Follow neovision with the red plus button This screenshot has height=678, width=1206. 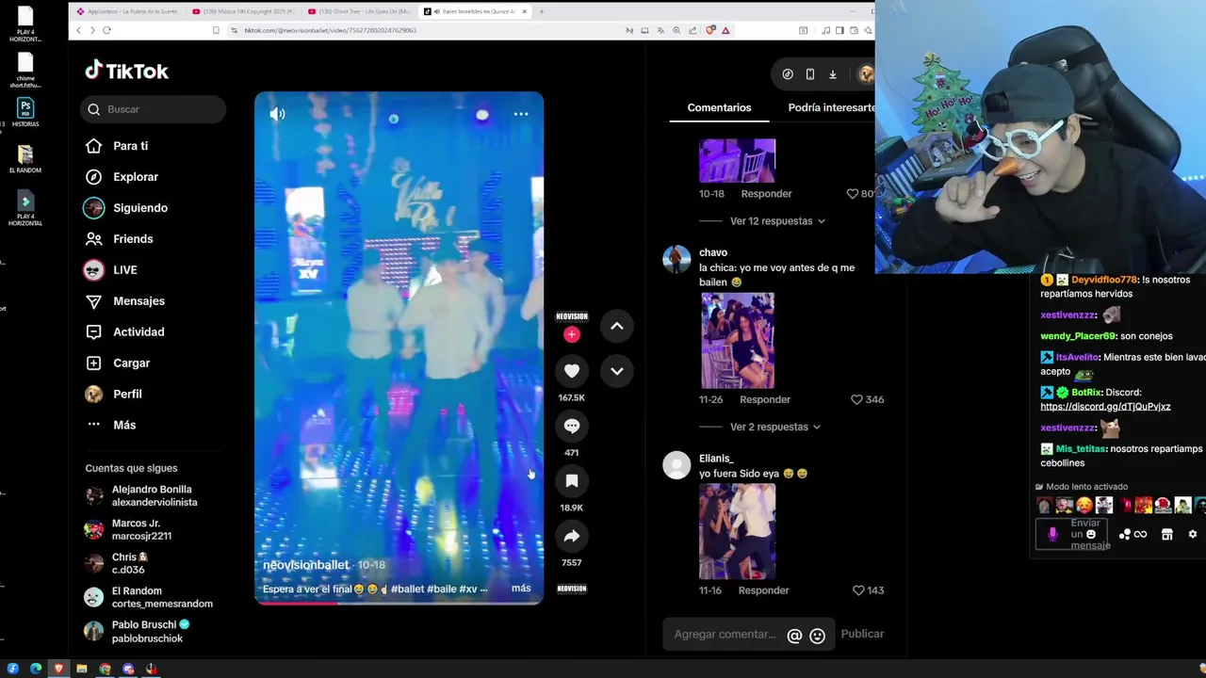571,334
